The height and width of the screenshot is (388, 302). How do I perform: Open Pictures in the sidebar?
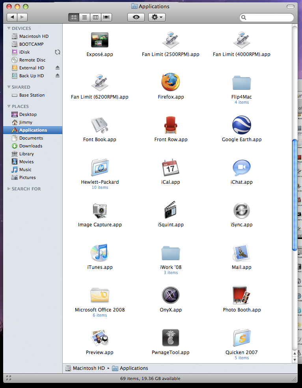(33, 177)
